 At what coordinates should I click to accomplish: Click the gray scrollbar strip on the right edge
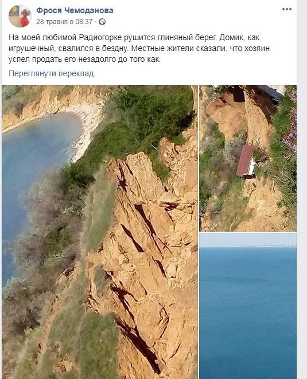pos(302,189)
